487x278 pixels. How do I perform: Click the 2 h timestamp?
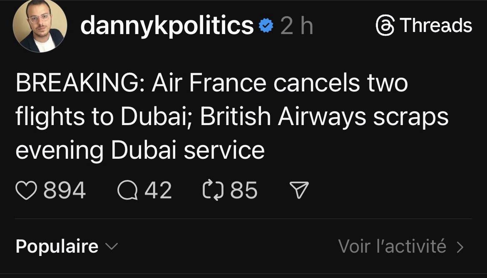tap(296, 26)
